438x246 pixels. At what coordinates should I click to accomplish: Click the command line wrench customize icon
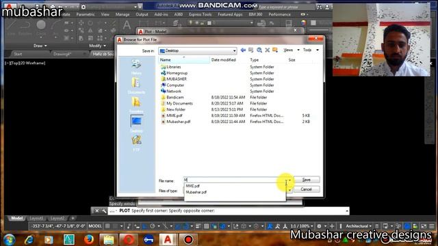click(104, 211)
